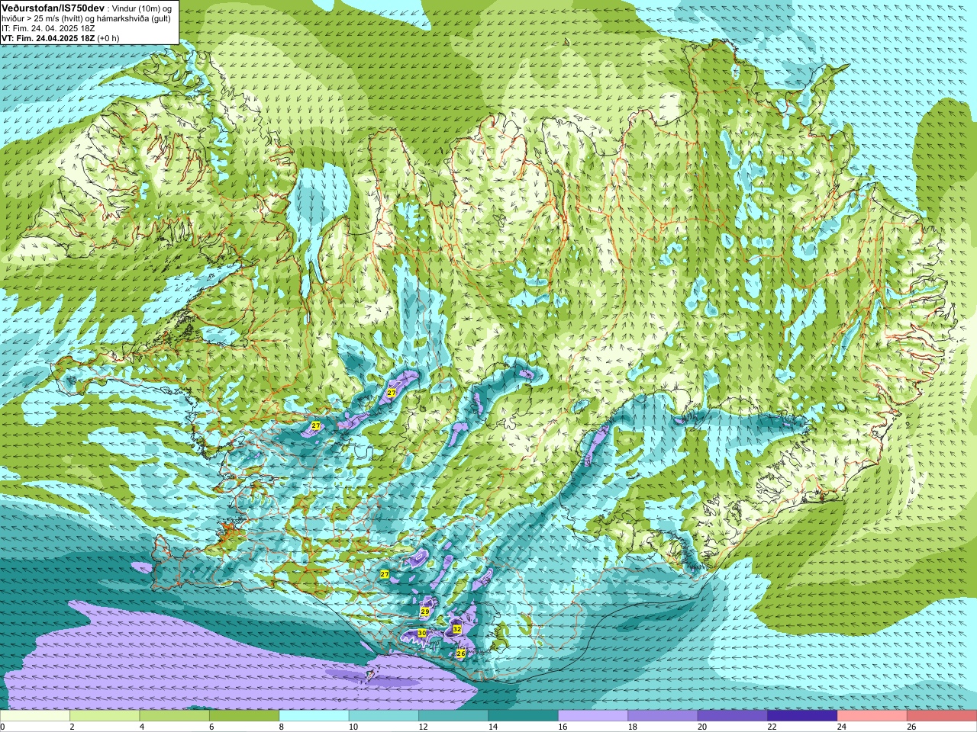
Task: Select the yellow gust label 30
Action: pyautogui.click(x=421, y=634)
